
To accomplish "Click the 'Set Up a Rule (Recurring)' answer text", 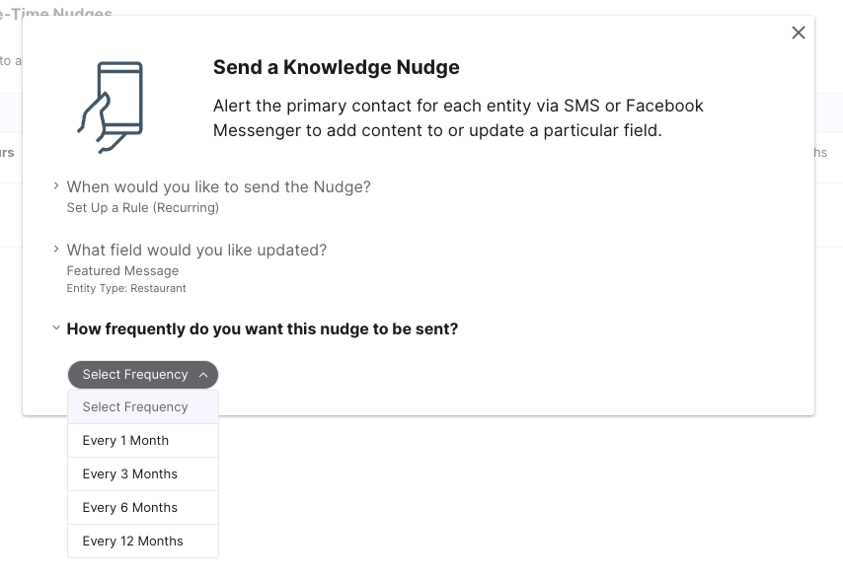I will click(142, 207).
